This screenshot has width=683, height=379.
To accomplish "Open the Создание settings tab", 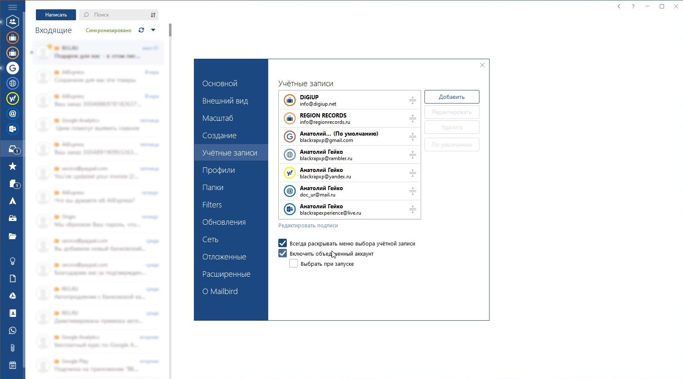I will coord(231,136).
